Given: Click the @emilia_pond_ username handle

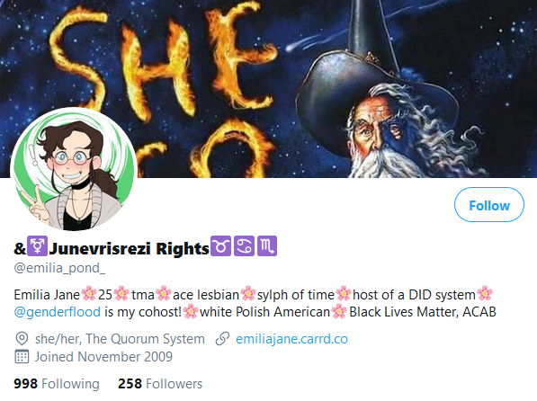Looking at the screenshot, I should click(59, 268).
